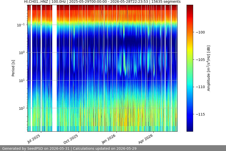Click the 'Period [s]' y-axis label
The width and height of the screenshot is (226, 151).
[x=13, y=68]
